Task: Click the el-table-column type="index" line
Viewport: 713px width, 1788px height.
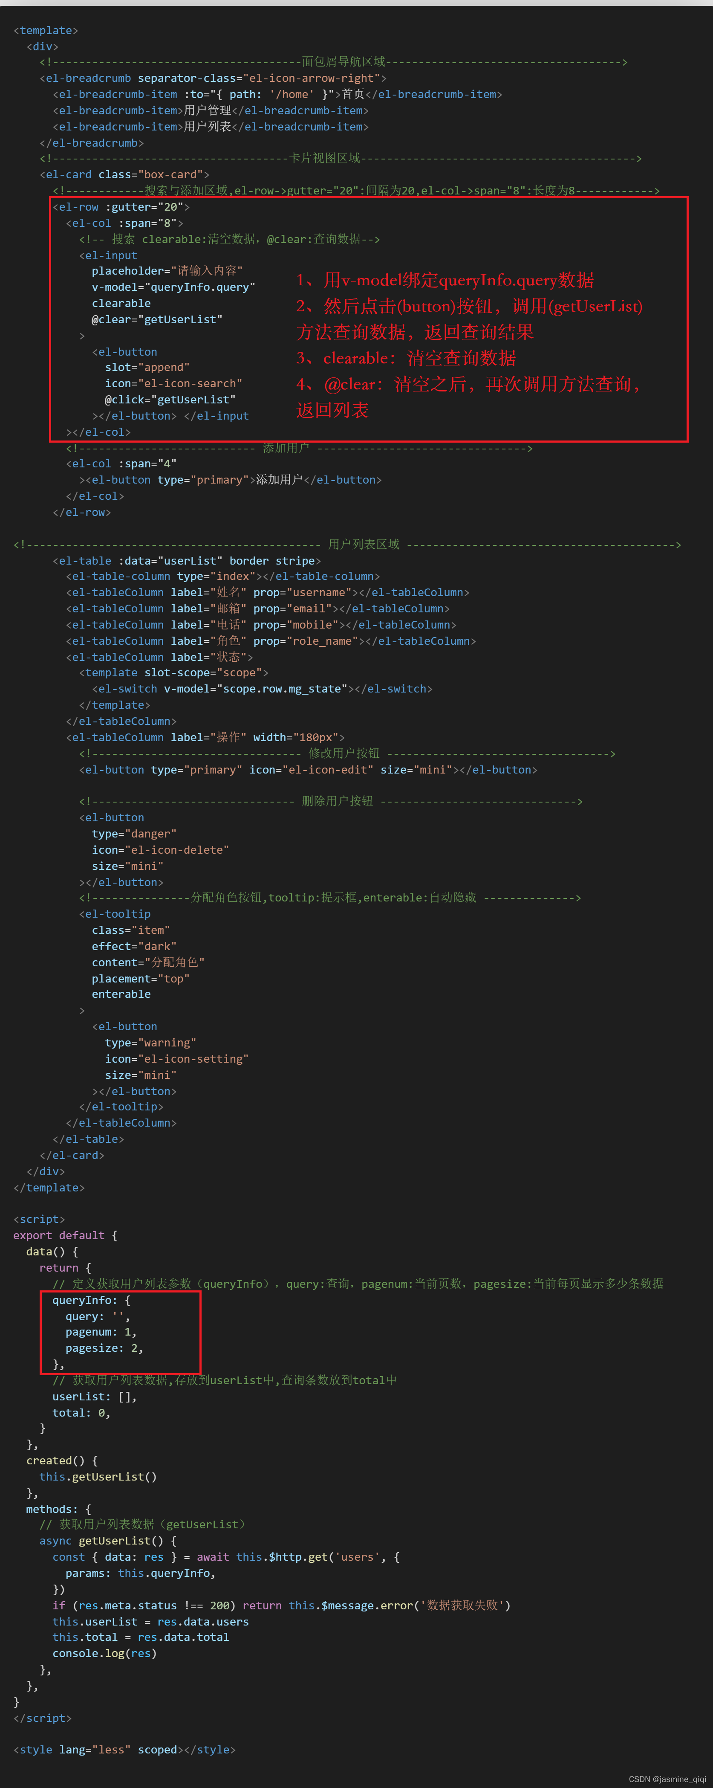Action: click(222, 577)
